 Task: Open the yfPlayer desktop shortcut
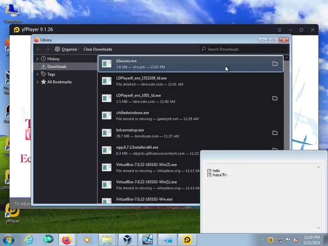pyautogui.click(x=12, y=213)
